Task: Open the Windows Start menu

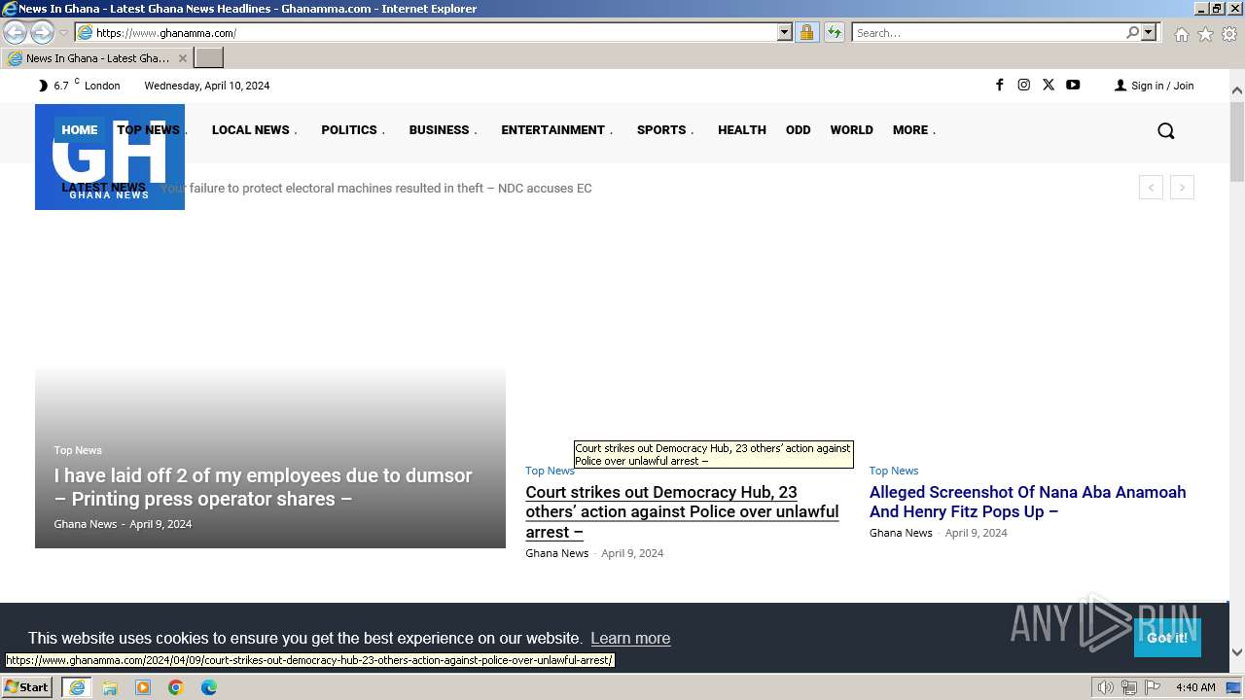Action: coord(26,686)
